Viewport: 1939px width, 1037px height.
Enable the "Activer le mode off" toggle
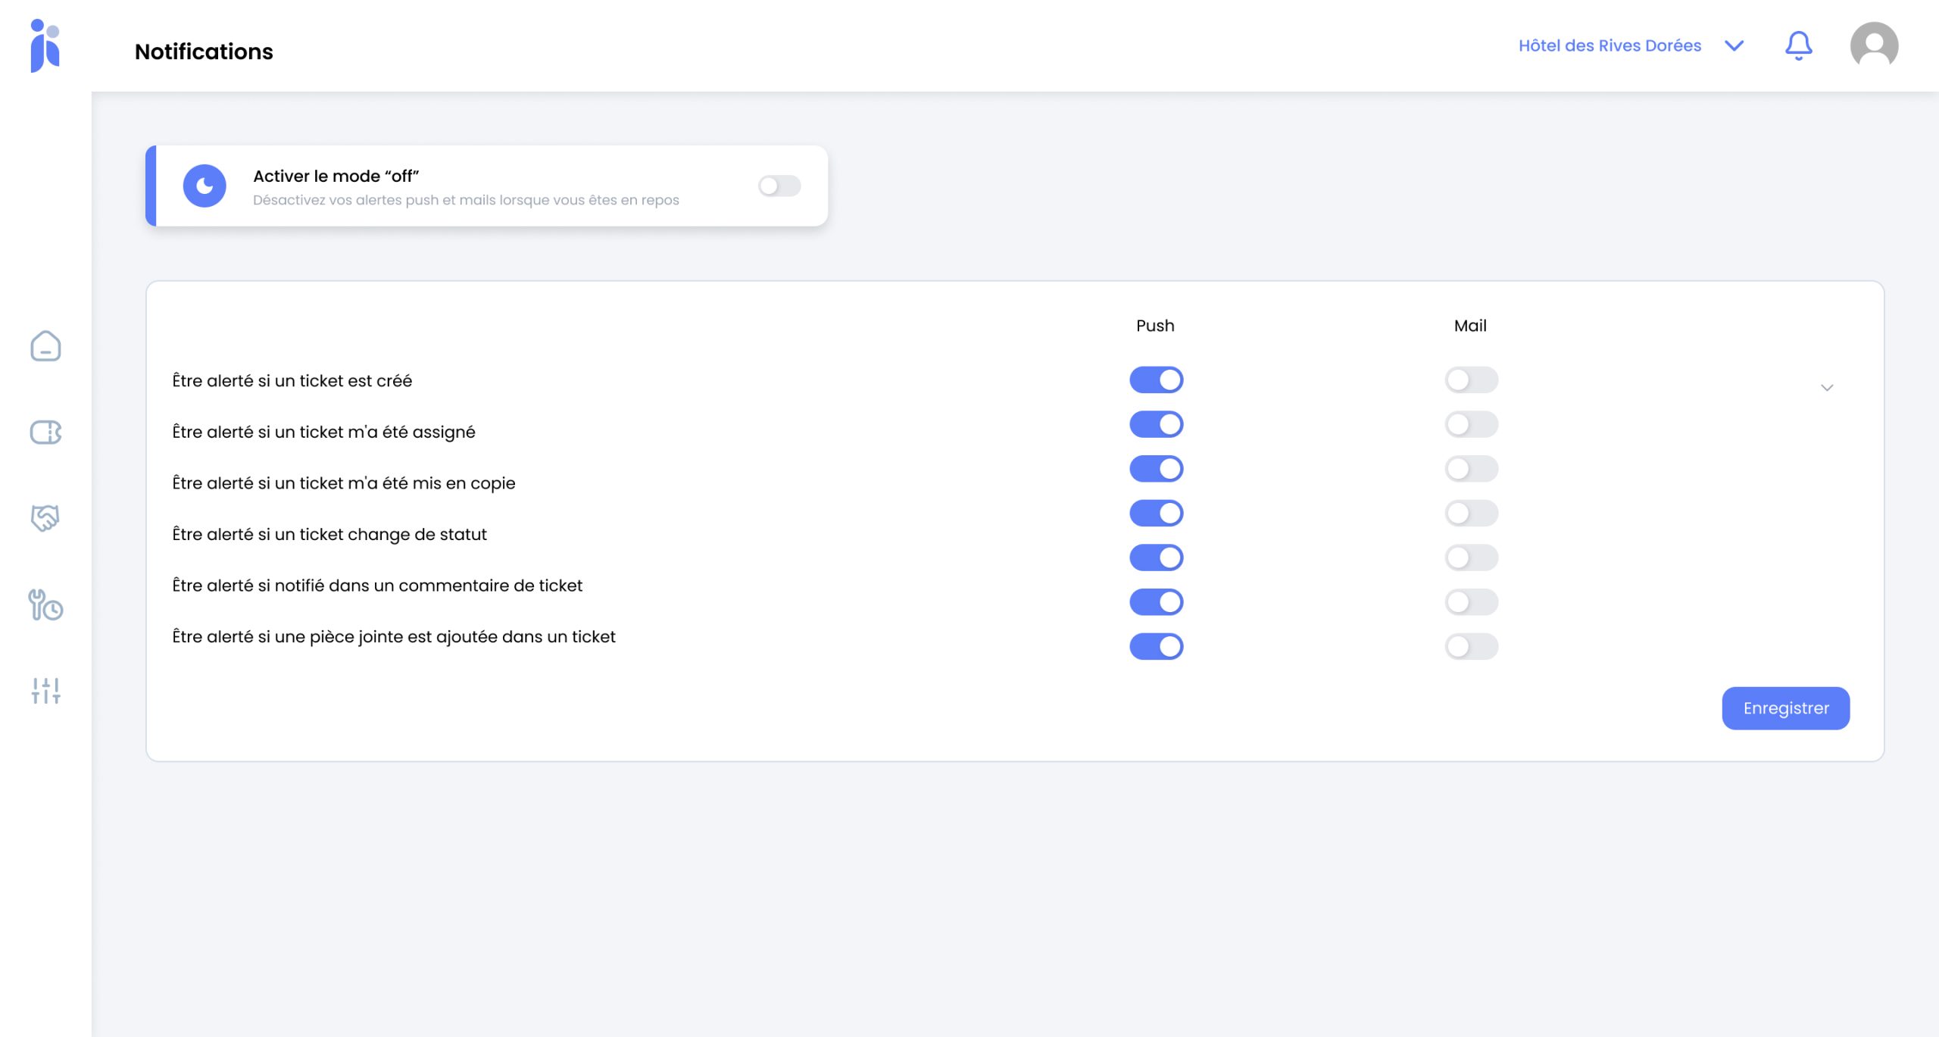pos(779,186)
